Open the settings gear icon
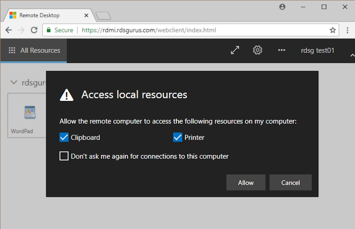 pos(258,50)
